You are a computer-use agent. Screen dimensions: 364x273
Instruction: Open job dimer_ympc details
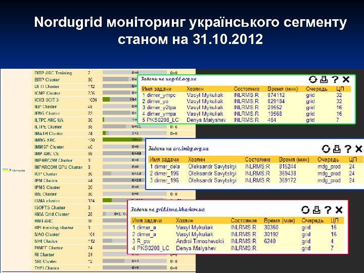pyautogui.click(x=161, y=95)
